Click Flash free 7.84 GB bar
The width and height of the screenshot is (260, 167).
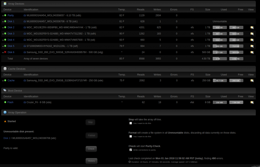(236, 102)
